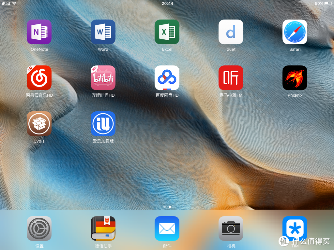Launch the duet display app

(231, 32)
